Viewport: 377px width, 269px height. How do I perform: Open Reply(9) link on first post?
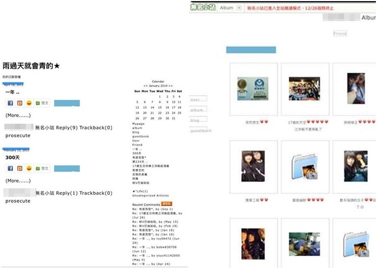pyautogui.click(x=67, y=128)
